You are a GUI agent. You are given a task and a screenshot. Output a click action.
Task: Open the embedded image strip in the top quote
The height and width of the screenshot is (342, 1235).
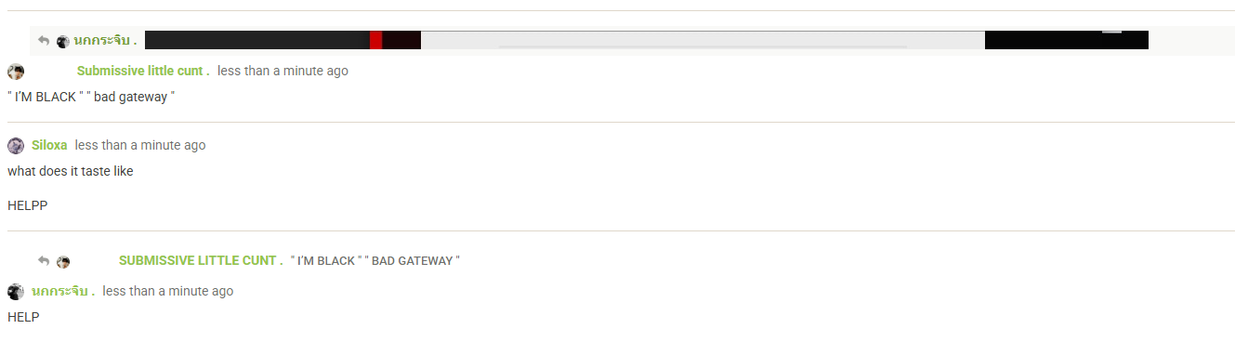pyautogui.click(x=647, y=40)
